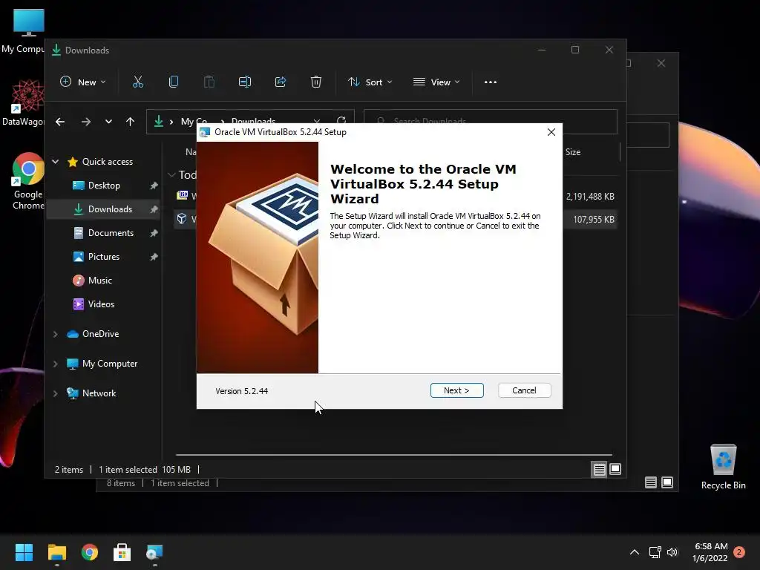Image resolution: width=760 pixels, height=570 pixels.
Task: Open File Explorer from the taskbar
Action: (56, 552)
